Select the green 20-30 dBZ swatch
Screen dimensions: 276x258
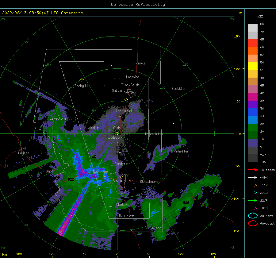coord(253,127)
